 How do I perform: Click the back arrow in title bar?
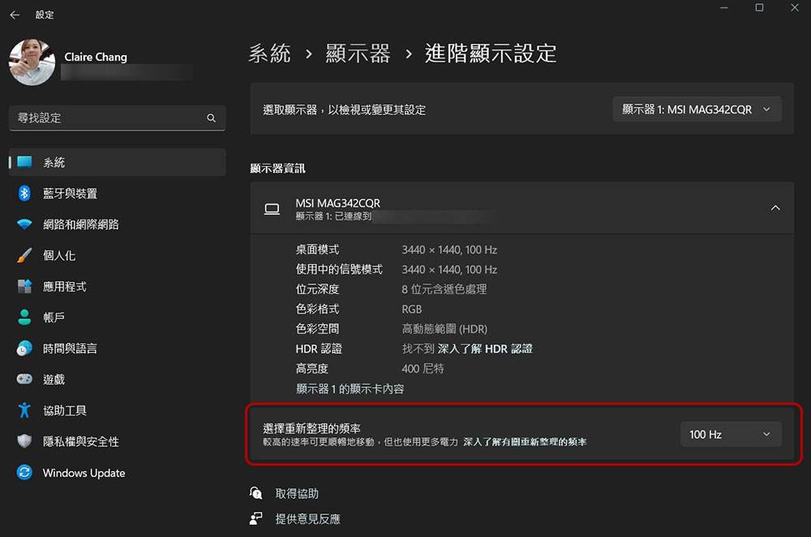click(x=15, y=15)
